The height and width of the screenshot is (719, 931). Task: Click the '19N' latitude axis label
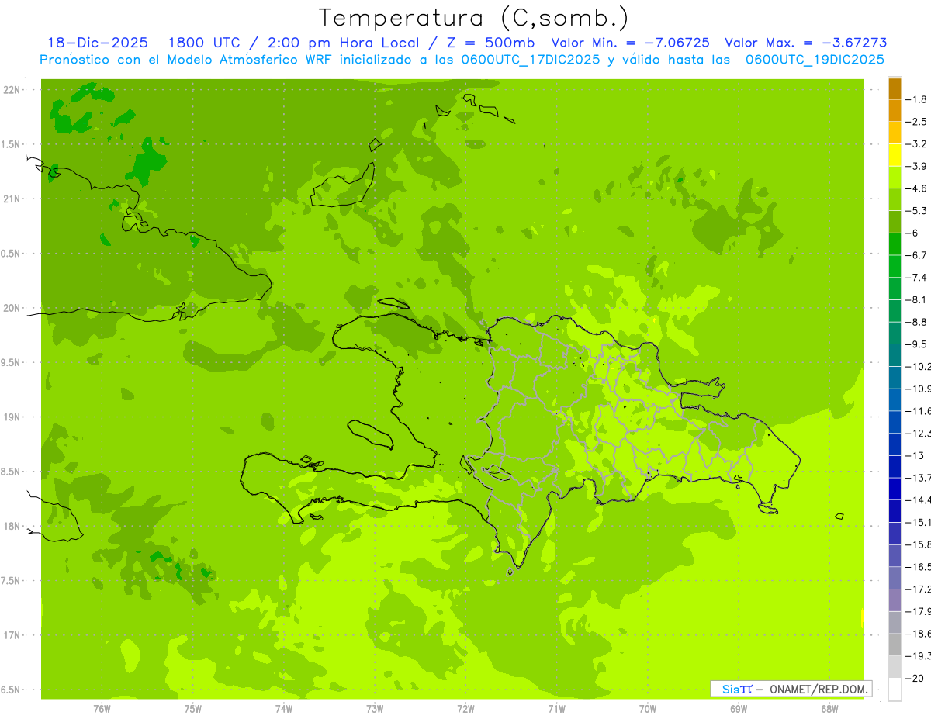coord(12,417)
